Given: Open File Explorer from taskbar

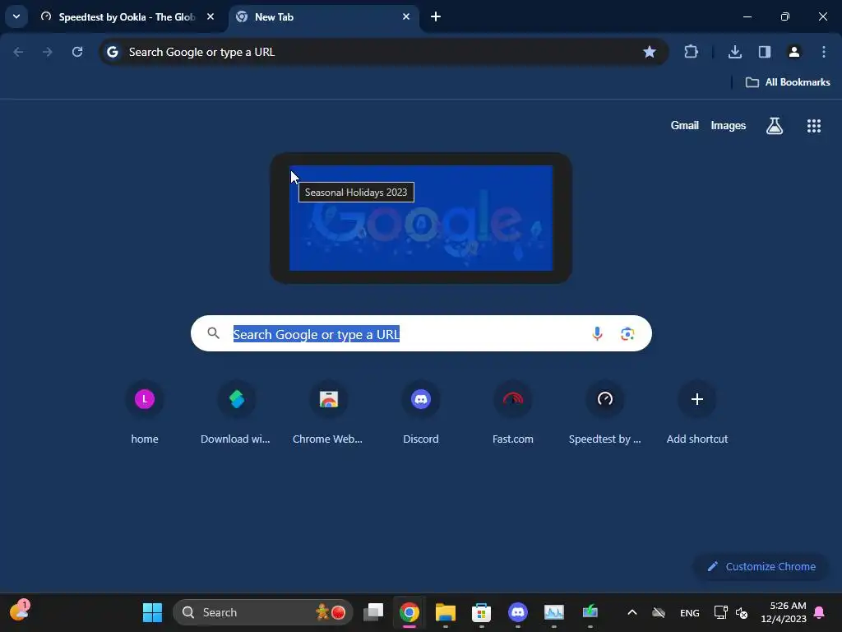Looking at the screenshot, I should 445,612.
